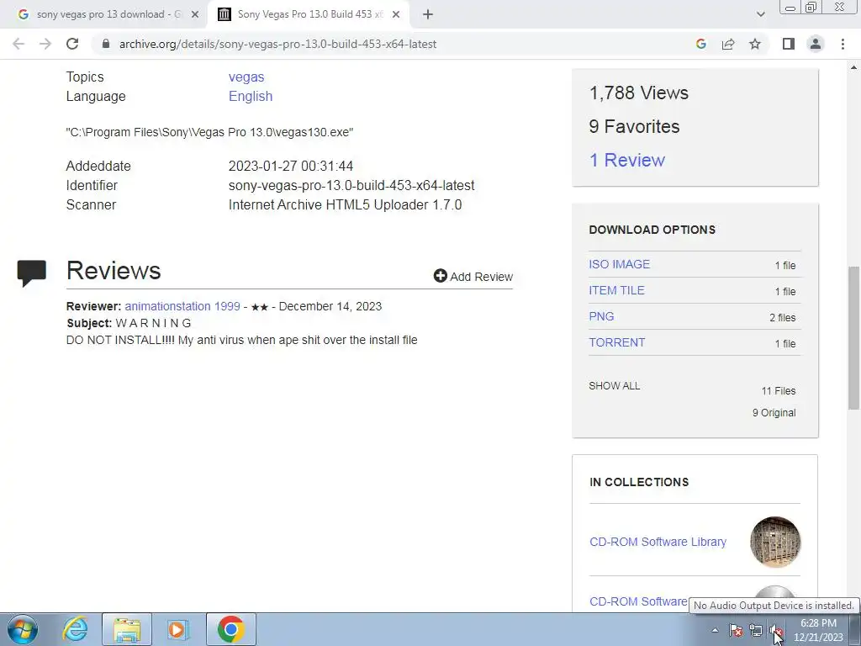Open reviewer animationstation 1999 profile
The height and width of the screenshot is (646, 861).
point(182,306)
